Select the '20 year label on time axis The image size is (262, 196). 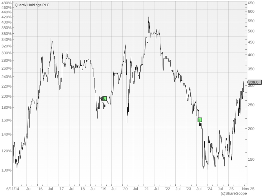[x=125, y=189]
